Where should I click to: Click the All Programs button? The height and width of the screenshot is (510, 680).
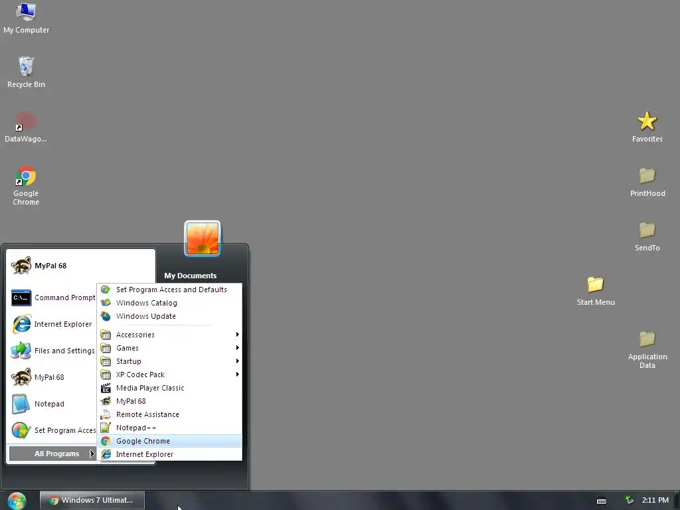tap(53, 454)
